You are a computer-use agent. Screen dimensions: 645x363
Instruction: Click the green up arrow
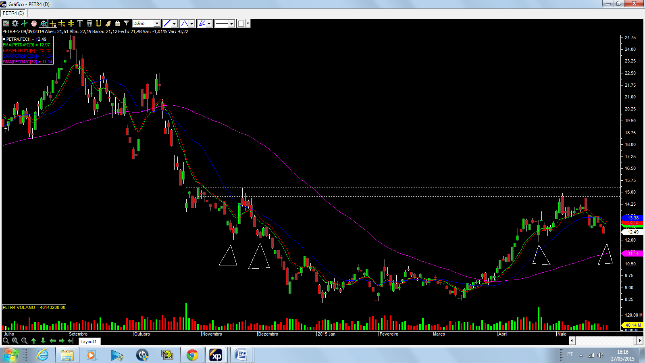click(34, 341)
